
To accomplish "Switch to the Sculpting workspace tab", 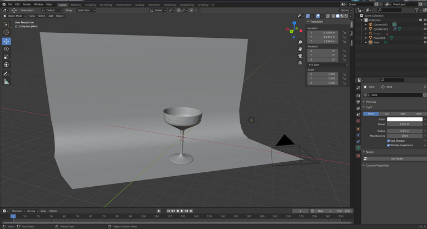I will (x=90, y=4).
